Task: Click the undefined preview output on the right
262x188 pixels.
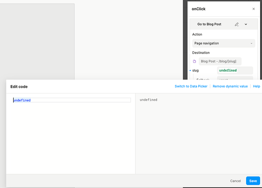Action: [148, 100]
